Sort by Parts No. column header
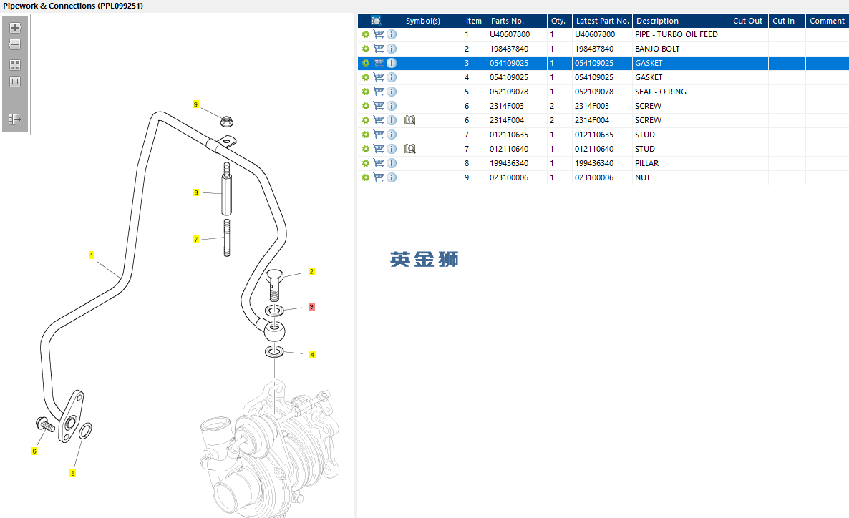Viewport: 849px width, 518px height. tap(517, 21)
